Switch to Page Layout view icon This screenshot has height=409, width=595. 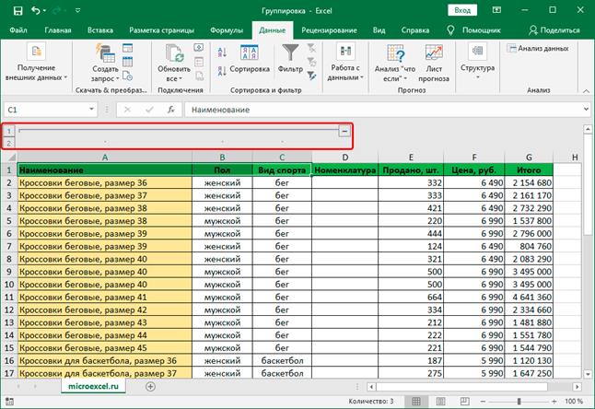coord(440,402)
